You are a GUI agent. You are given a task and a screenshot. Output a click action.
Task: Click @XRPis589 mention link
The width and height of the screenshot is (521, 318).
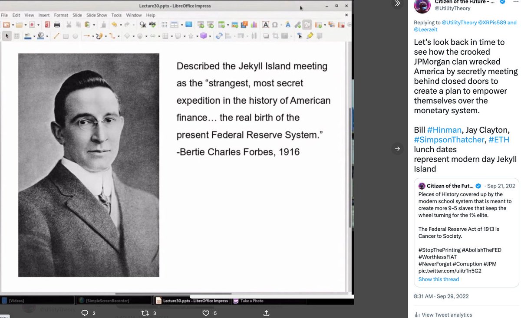point(492,23)
